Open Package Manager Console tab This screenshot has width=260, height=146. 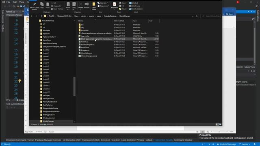[48, 140]
